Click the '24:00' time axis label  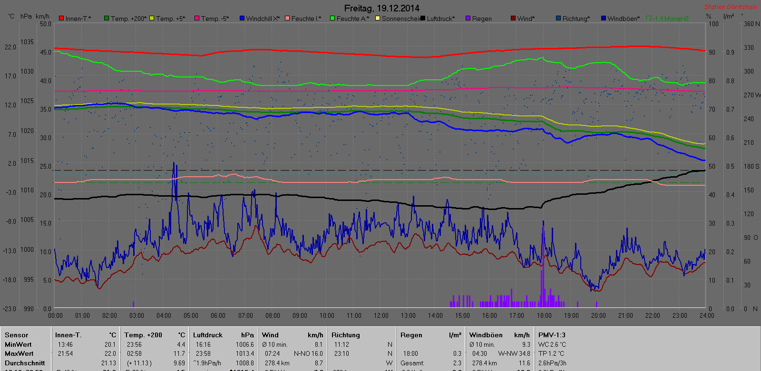coord(707,315)
